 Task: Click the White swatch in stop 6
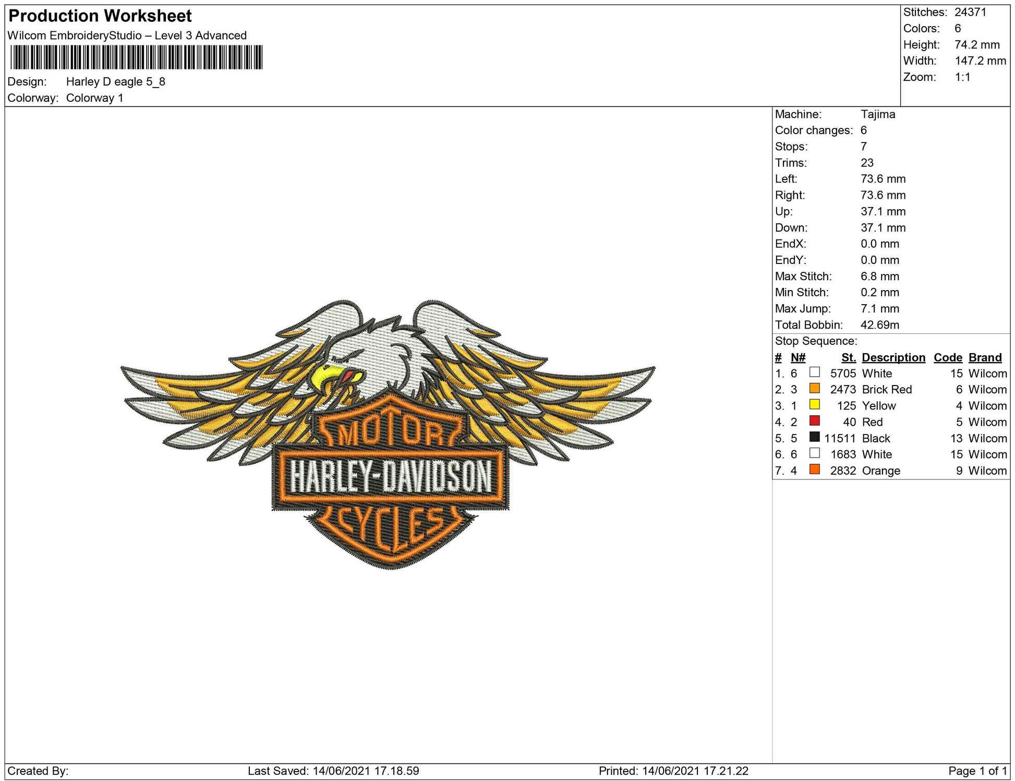[814, 453]
